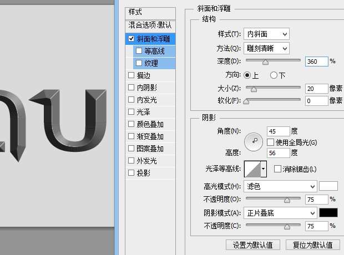Select the 下 (Down) direction radio button

pyautogui.click(x=274, y=75)
